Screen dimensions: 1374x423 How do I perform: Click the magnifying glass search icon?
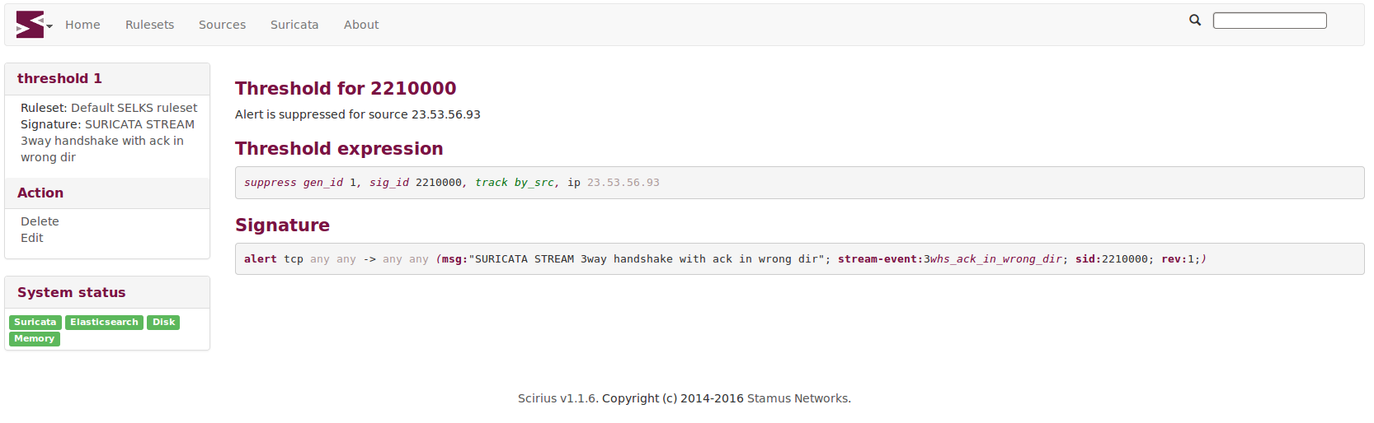point(1195,20)
